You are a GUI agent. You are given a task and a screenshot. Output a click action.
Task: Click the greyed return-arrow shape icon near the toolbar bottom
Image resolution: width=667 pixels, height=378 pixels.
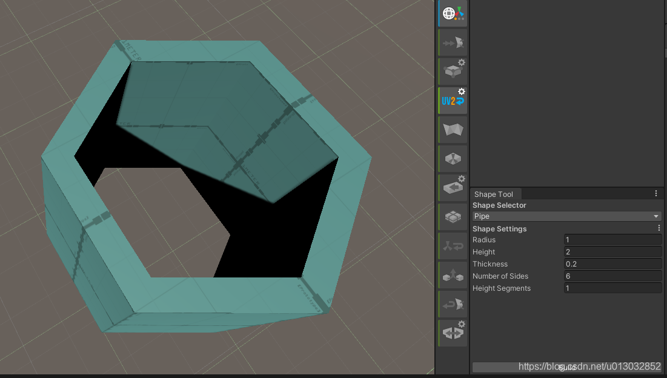pyautogui.click(x=453, y=304)
